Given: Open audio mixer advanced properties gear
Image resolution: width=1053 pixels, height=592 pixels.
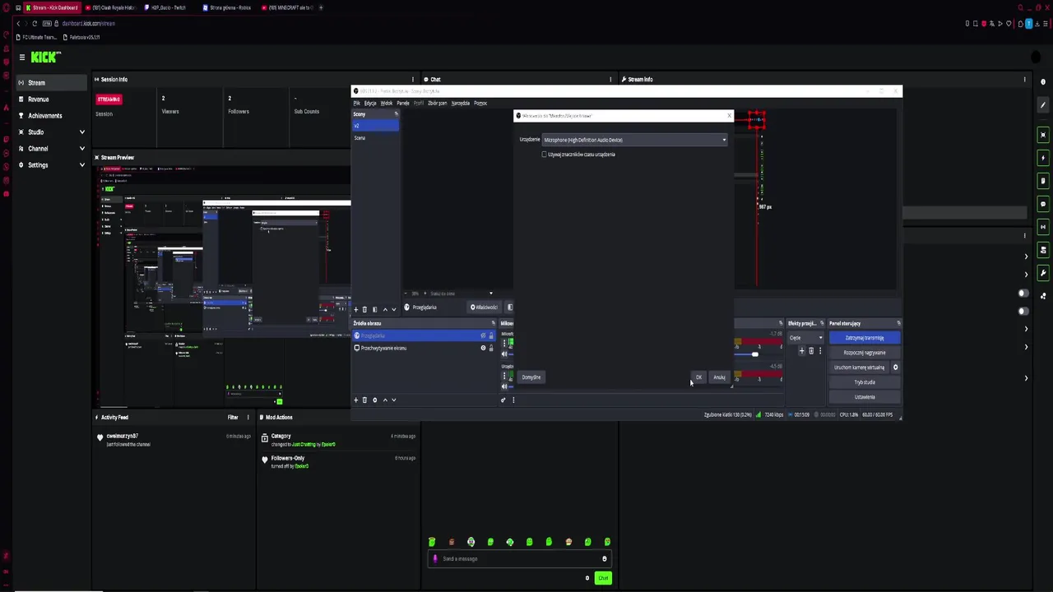Looking at the screenshot, I should pyautogui.click(x=503, y=400).
